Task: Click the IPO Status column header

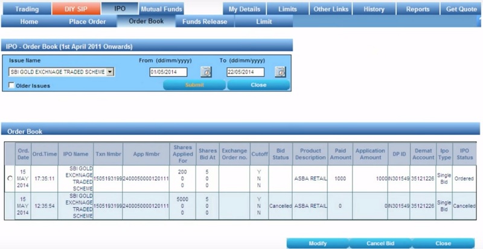Action: point(464,154)
